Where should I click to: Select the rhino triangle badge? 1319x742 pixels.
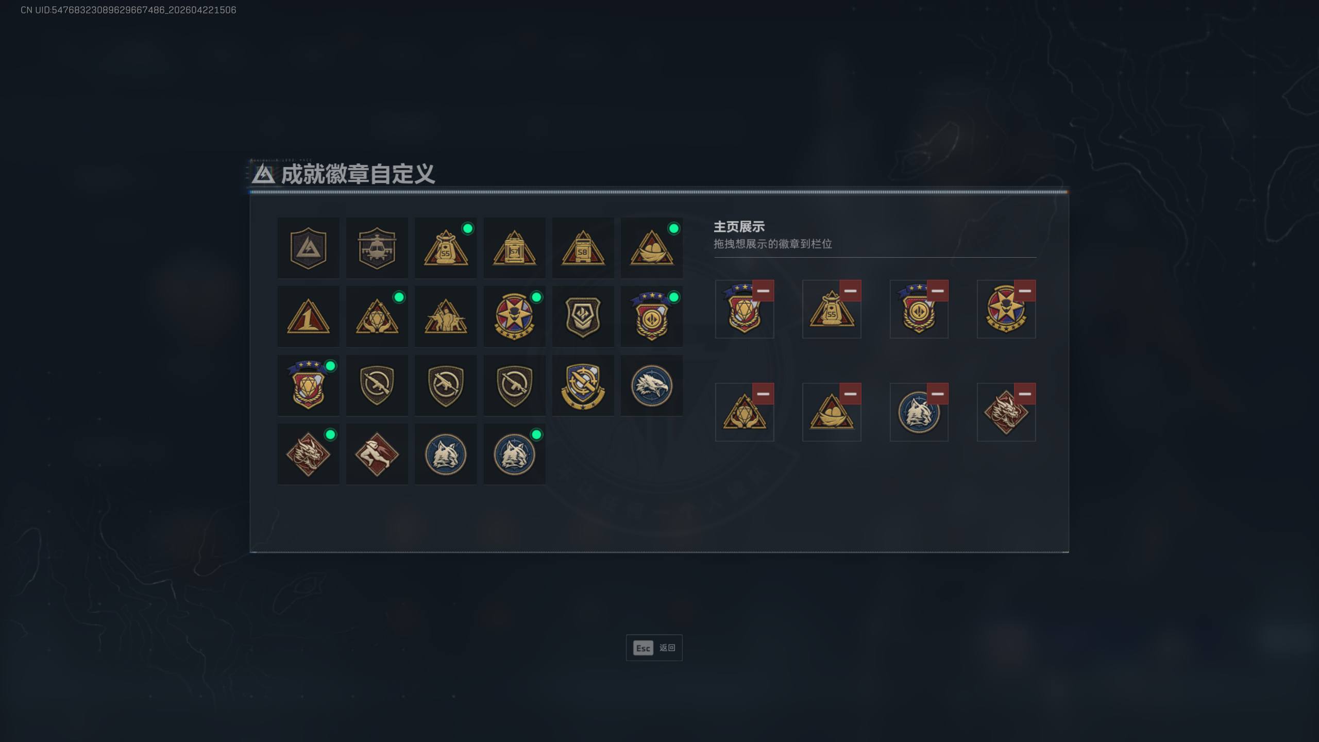(446, 316)
